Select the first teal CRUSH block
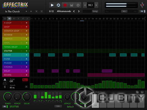This screenshot has height=110, width=147. tap(37, 55)
